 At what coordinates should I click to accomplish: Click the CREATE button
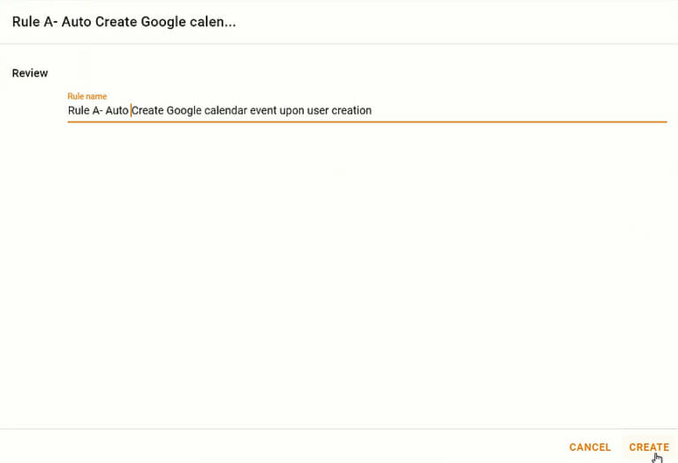point(649,447)
